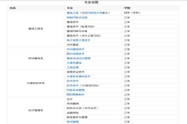Open the 通信工程 major link

coord(72,13)
